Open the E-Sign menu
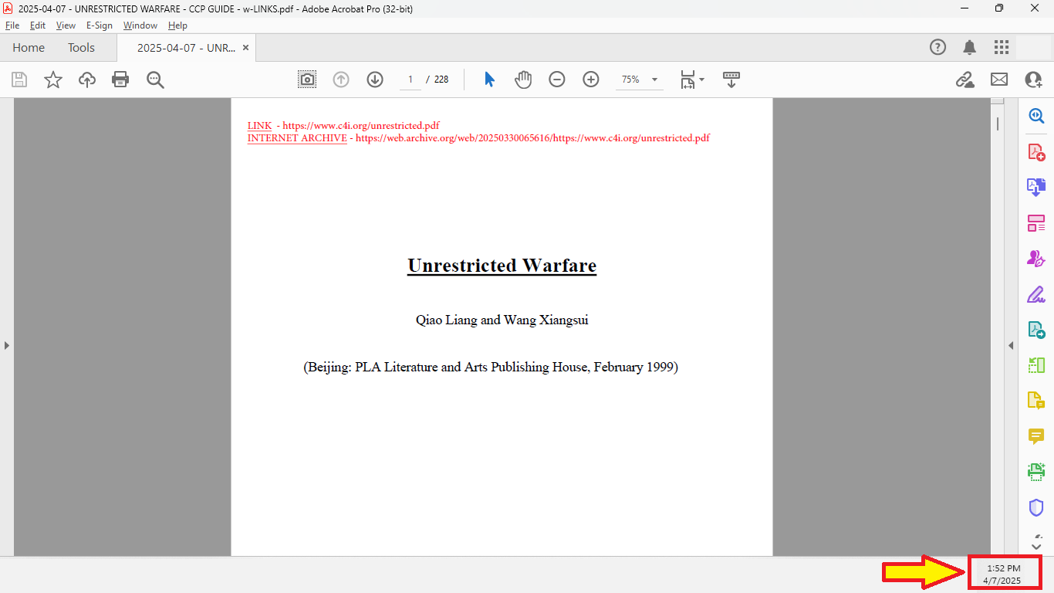Screen dimensions: 1054x593 pyautogui.click(x=100, y=25)
